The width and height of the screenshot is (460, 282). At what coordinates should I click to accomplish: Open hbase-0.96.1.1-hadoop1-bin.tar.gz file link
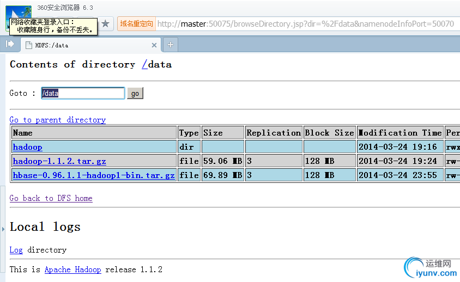(x=94, y=175)
